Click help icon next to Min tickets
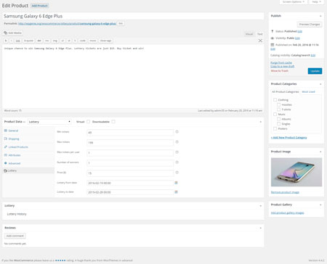The height and width of the screenshot is (264, 327). pyautogui.click(x=177, y=132)
